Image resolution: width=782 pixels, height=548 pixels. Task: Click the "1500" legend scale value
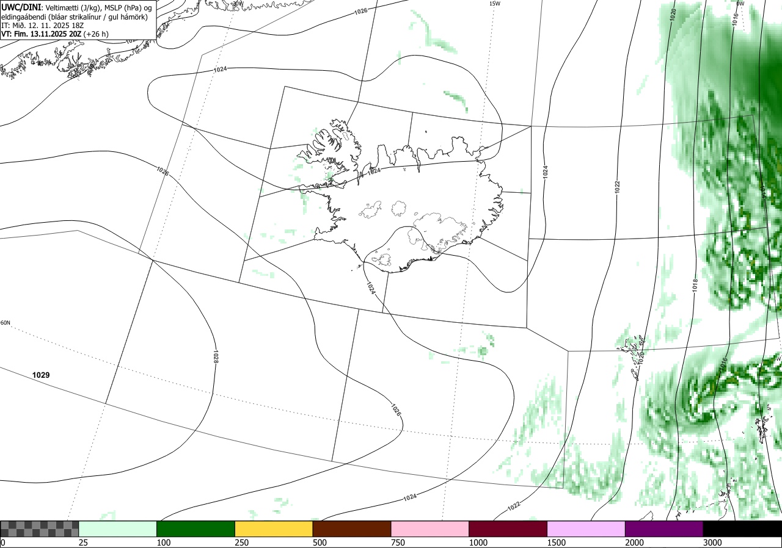point(556,543)
